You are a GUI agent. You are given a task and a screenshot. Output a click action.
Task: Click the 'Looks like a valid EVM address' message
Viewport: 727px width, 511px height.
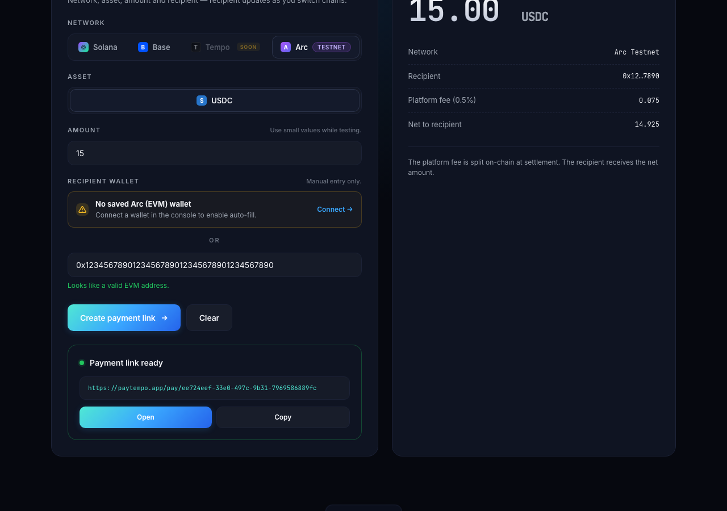pyautogui.click(x=118, y=286)
